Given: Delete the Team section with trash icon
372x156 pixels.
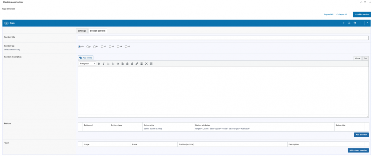Looking at the screenshot, I should (355, 23).
